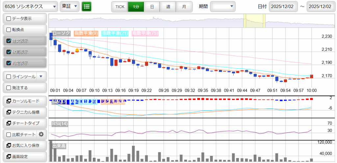This screenshot has width=337, height=163.
Task: Uncheck the 注文表示 checkbox
Action: coord(9,41)
